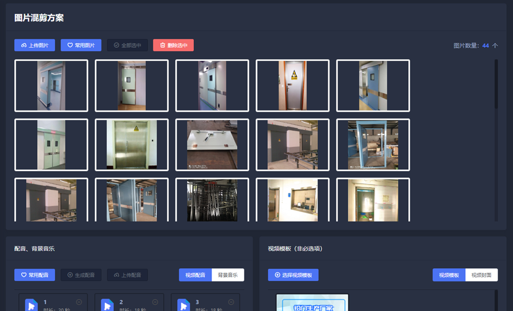Image resolution: width=513 pixels, height=311 pixels.
Task: Switch to the 视频配音 tab
Action: click(x=196, y=275)
